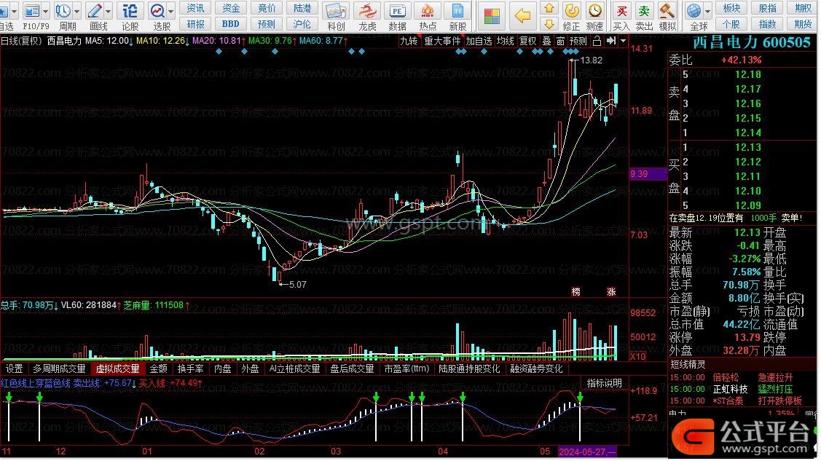The width and height of the screenshot is (821, 461).
Task: Click the 研报 research report button
Action: pyautogui.click(x=195, y=24)
